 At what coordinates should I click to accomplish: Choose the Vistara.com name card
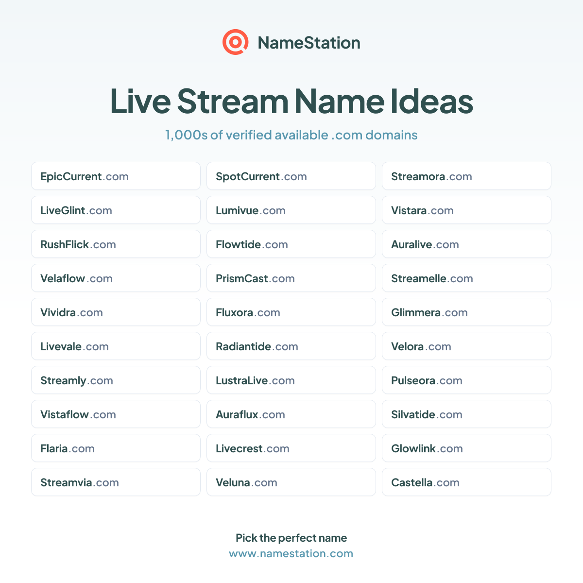[x=466, y=210]
